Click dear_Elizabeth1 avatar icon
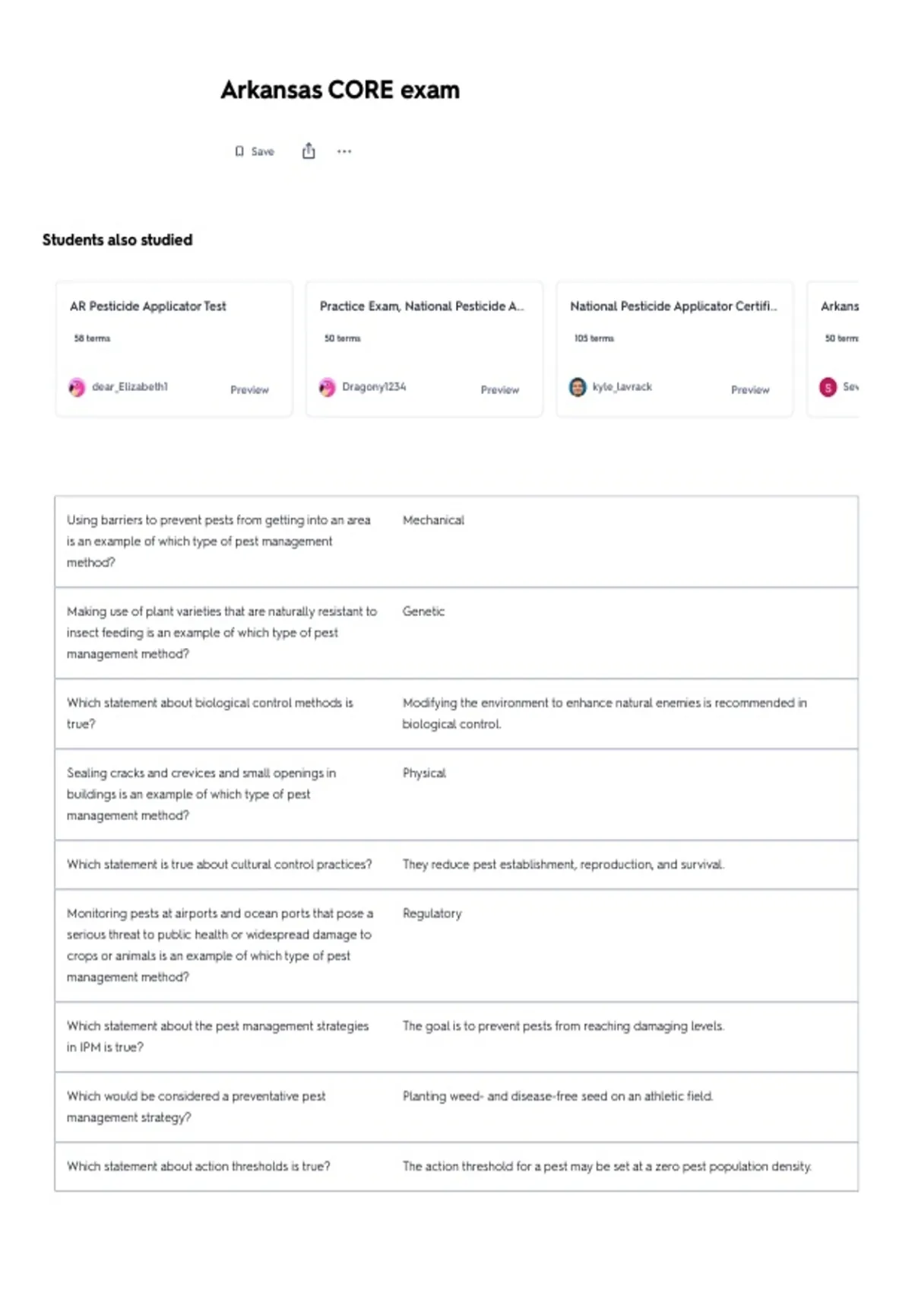Image resolution: width=912 pixels, height=1293 pixels. click(77, 387)
